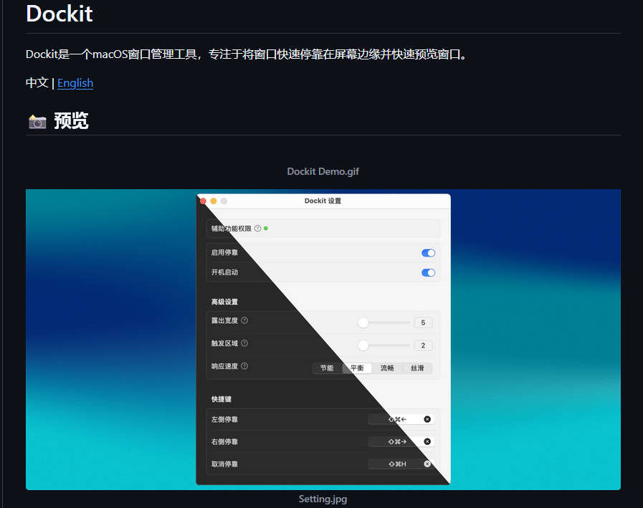Toggle the 开机启动 switch
The image size is (643, 508).
pos(428,273)
